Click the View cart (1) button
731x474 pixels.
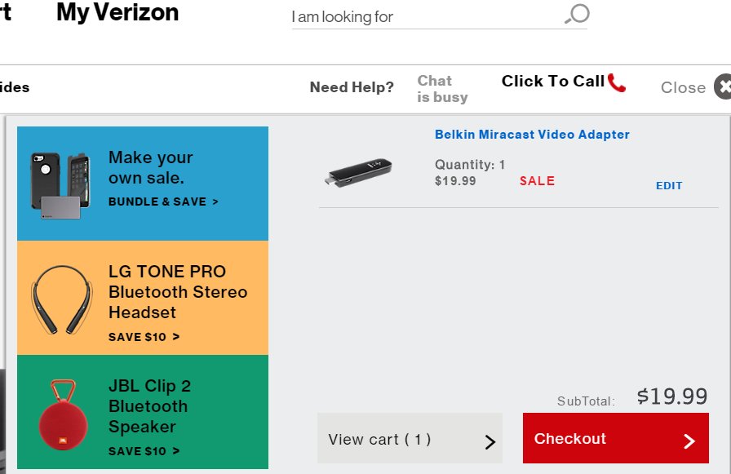point(410,438)
